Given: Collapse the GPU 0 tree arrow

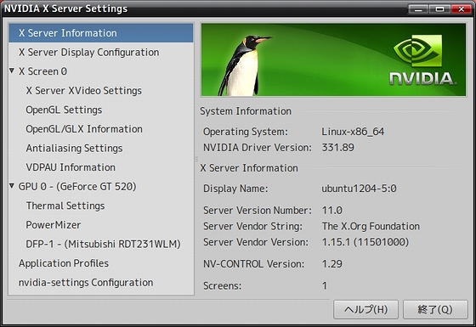Looking at the screenshot, I should click(12, 186).
